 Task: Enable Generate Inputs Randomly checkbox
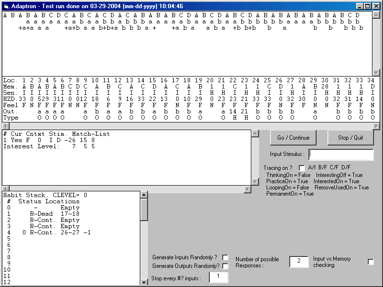click(225, 257)
